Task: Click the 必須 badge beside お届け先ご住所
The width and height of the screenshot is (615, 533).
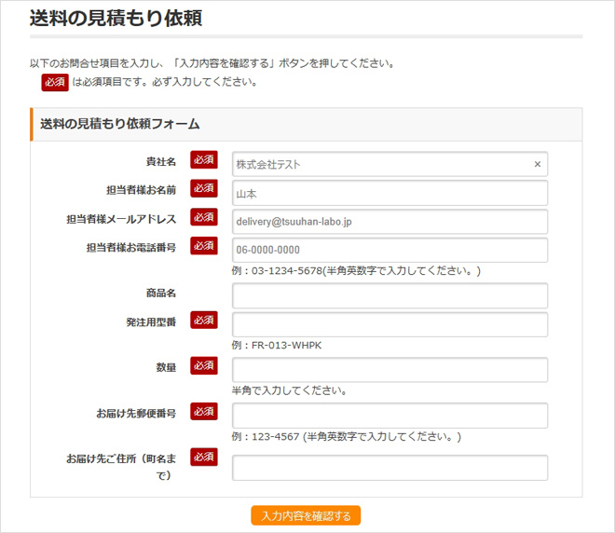Action: (204, 457)
